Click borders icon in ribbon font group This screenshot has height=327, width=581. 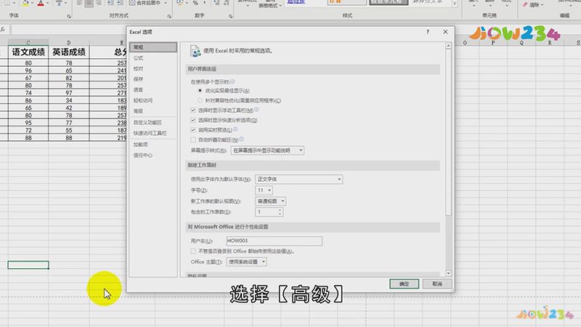[7, 3]
